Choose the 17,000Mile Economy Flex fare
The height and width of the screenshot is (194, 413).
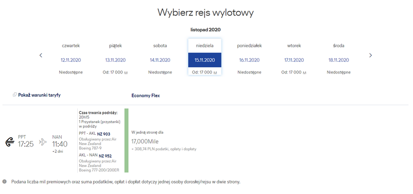[145, 141]
